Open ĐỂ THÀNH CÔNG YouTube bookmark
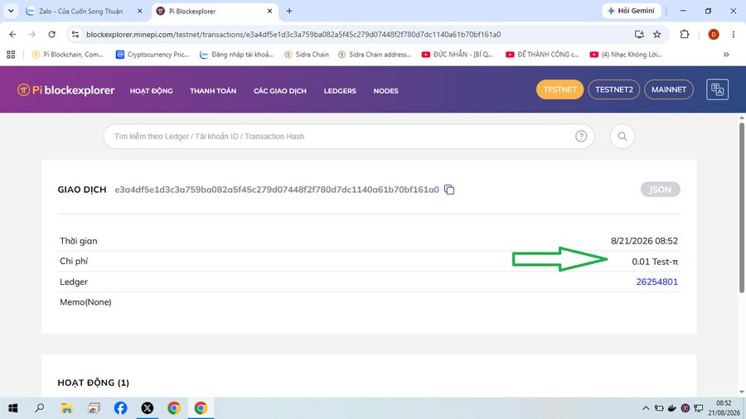 542,55
